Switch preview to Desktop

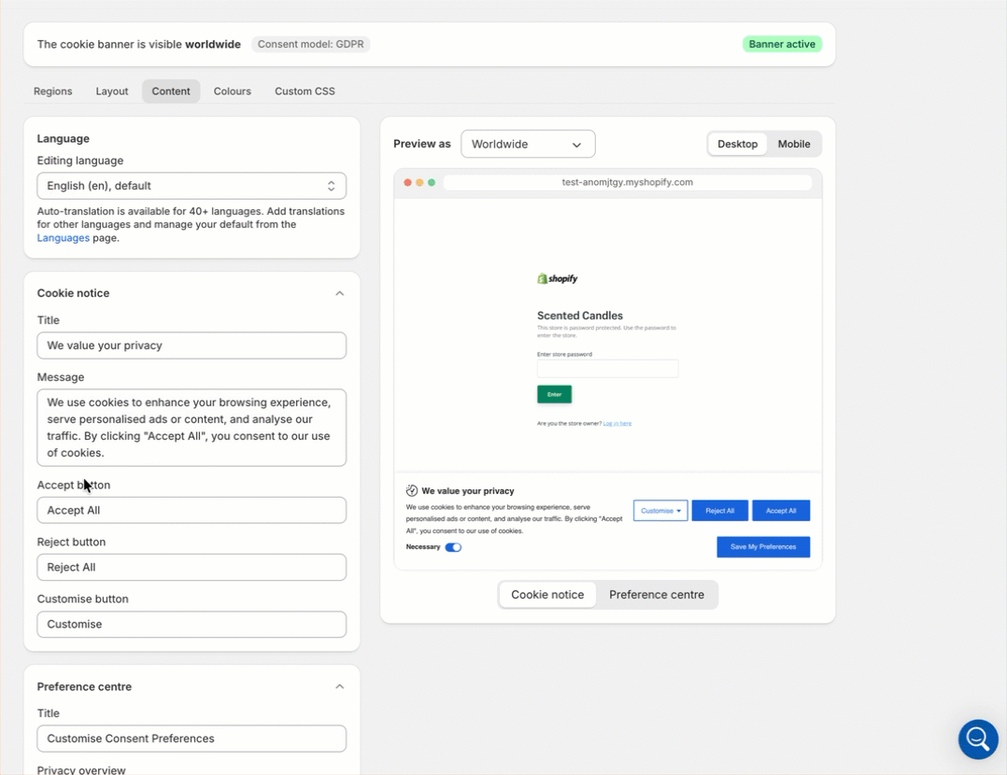coord(737,144)
